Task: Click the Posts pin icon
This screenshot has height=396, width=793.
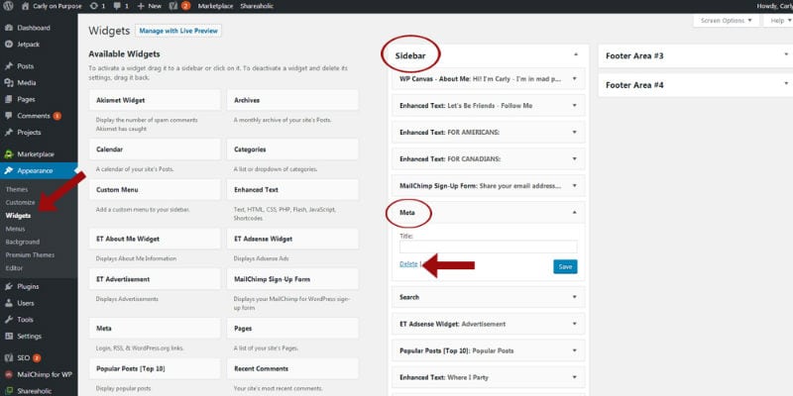Action: click(9, 66)
